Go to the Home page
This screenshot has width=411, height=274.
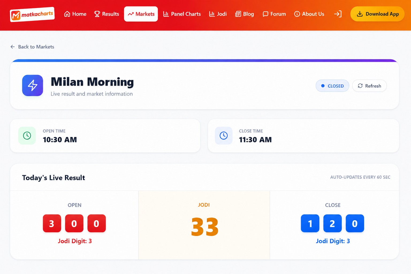pyautogui.click(x=75, y=14)
